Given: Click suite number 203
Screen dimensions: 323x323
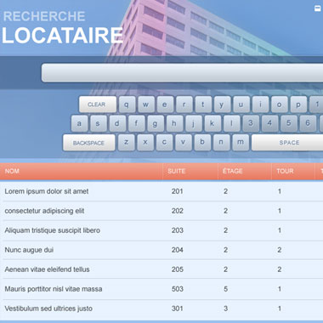Looking at the screenshot, I should [x=177, y=230].
